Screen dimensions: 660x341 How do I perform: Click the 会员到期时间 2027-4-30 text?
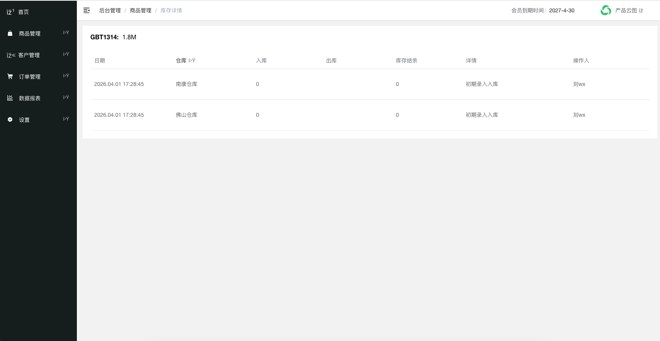[543, 10]
